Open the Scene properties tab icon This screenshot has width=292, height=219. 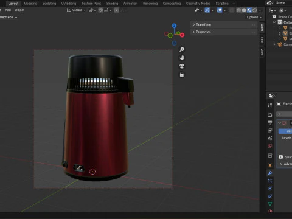tap(270, 138)
